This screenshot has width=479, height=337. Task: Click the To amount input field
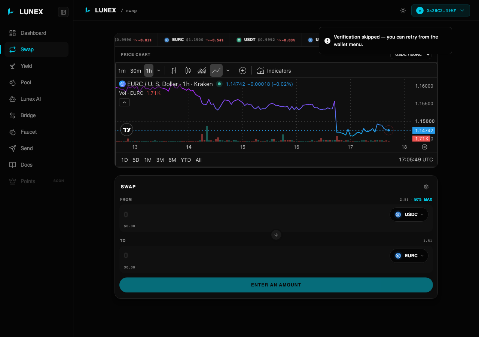click(254, 256)
